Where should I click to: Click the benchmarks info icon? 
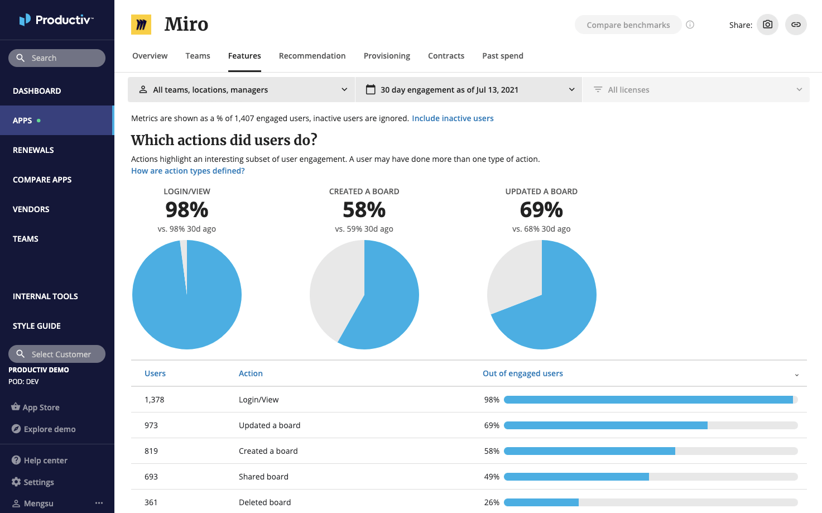690,25
